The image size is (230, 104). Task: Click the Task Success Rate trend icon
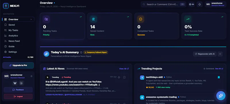click(x=188, y=19)
